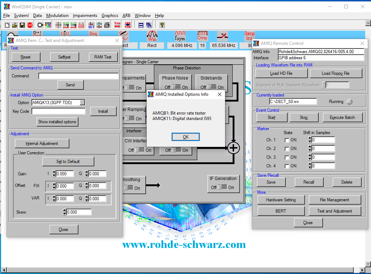The height and width of the screenshot is (274, 371).
Task: Open the System! menu
Action: pos(21,16)
